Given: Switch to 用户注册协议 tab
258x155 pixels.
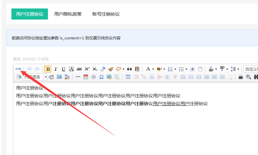Looking at the screenshot, I should point(30,14).
